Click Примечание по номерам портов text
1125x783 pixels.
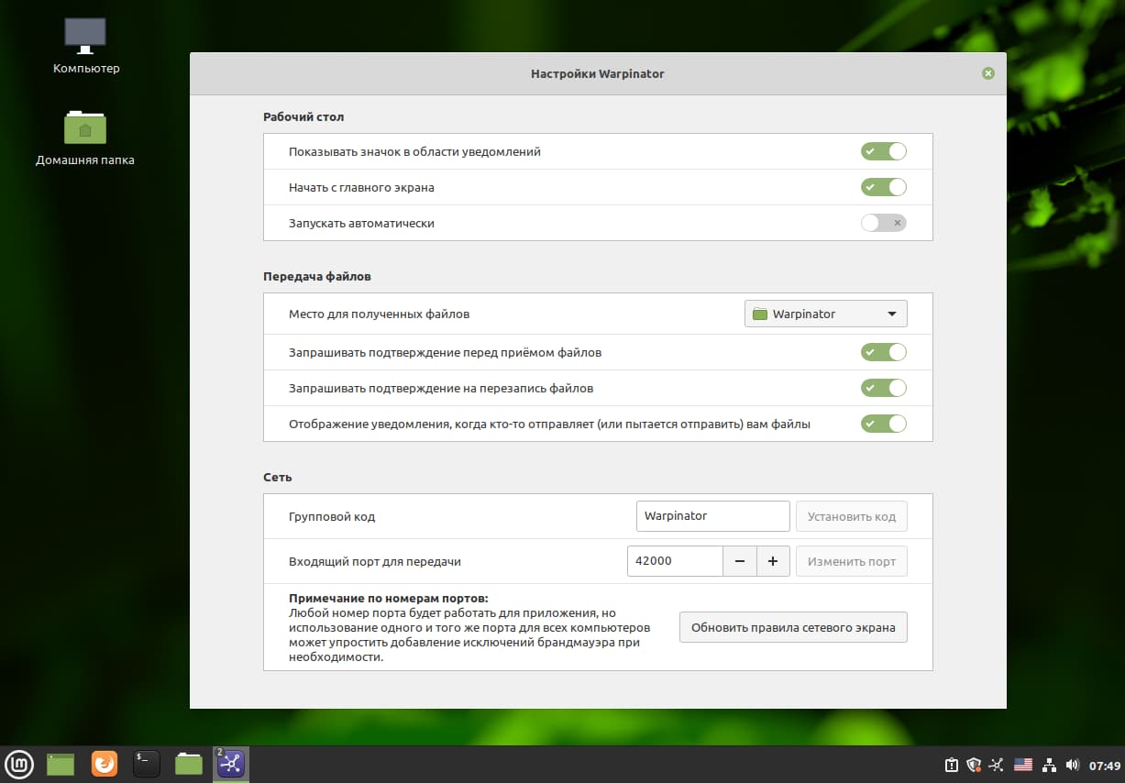click(389, 598)
